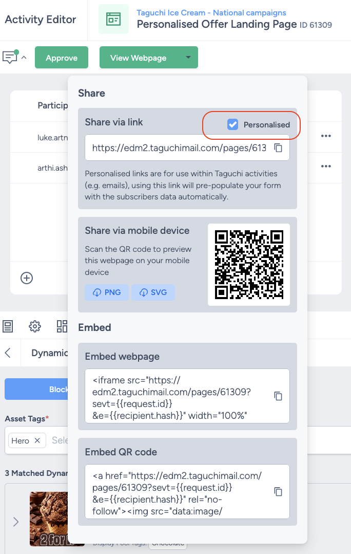Untick the Personalised checkbox
This screenshot has height=554, width=351.
[x=232, y=124]
